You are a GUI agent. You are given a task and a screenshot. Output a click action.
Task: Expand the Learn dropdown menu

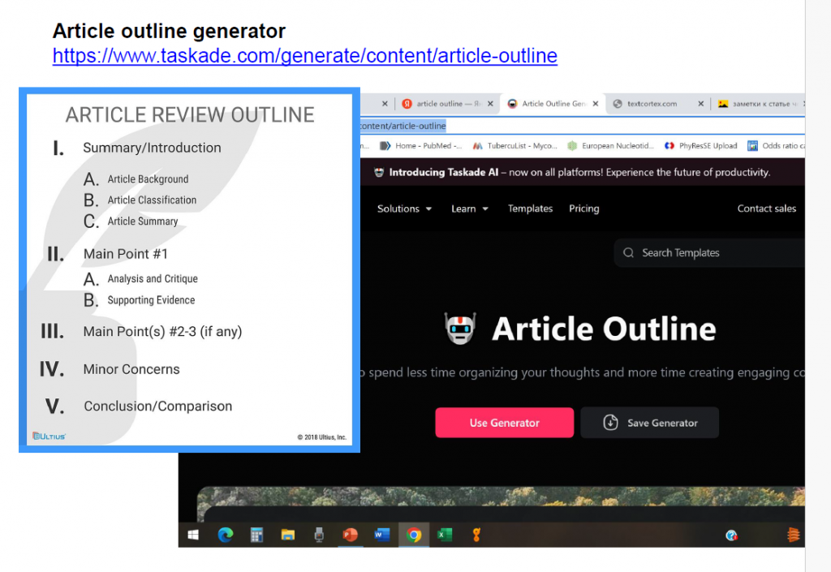coord(470,209)
